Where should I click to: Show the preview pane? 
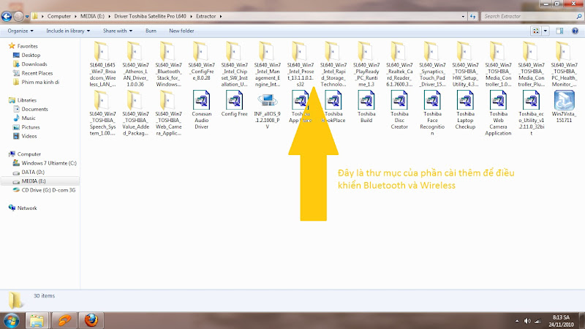[559, 31]
